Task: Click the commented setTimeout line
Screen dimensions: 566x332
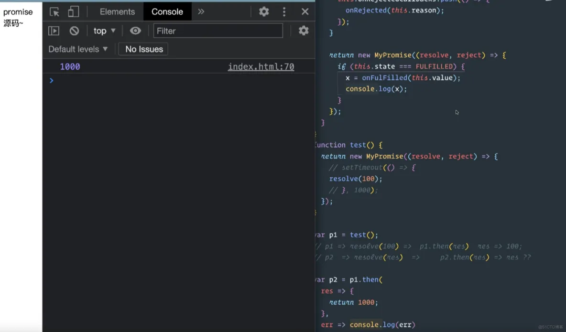Action: point(372,168)
